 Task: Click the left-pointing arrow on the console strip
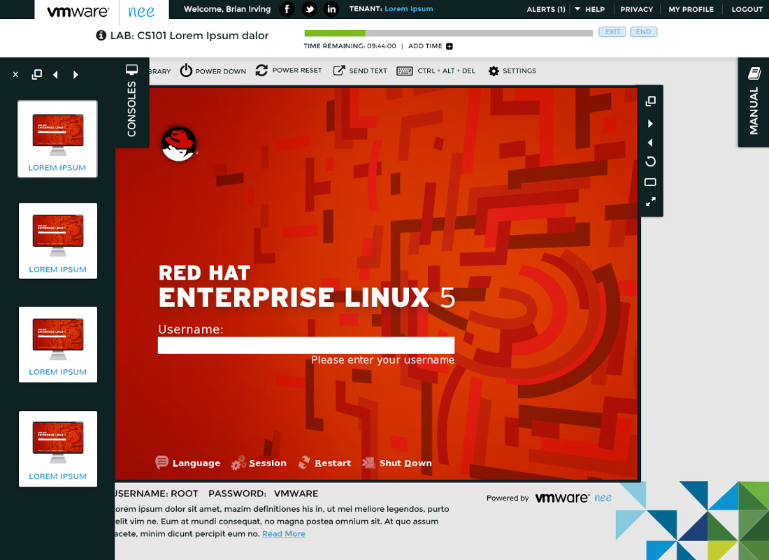tap(650, 143)
